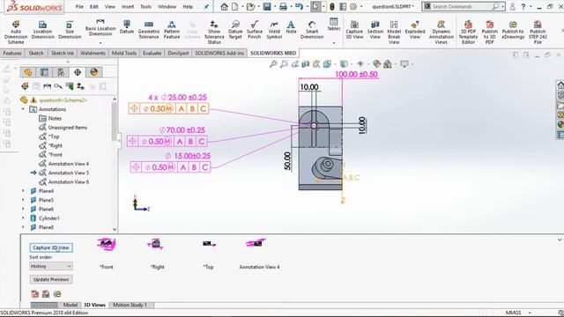Open 3D PDF Template Editor
This screenshot has height=317, width=564.
[x=468, y=32]
